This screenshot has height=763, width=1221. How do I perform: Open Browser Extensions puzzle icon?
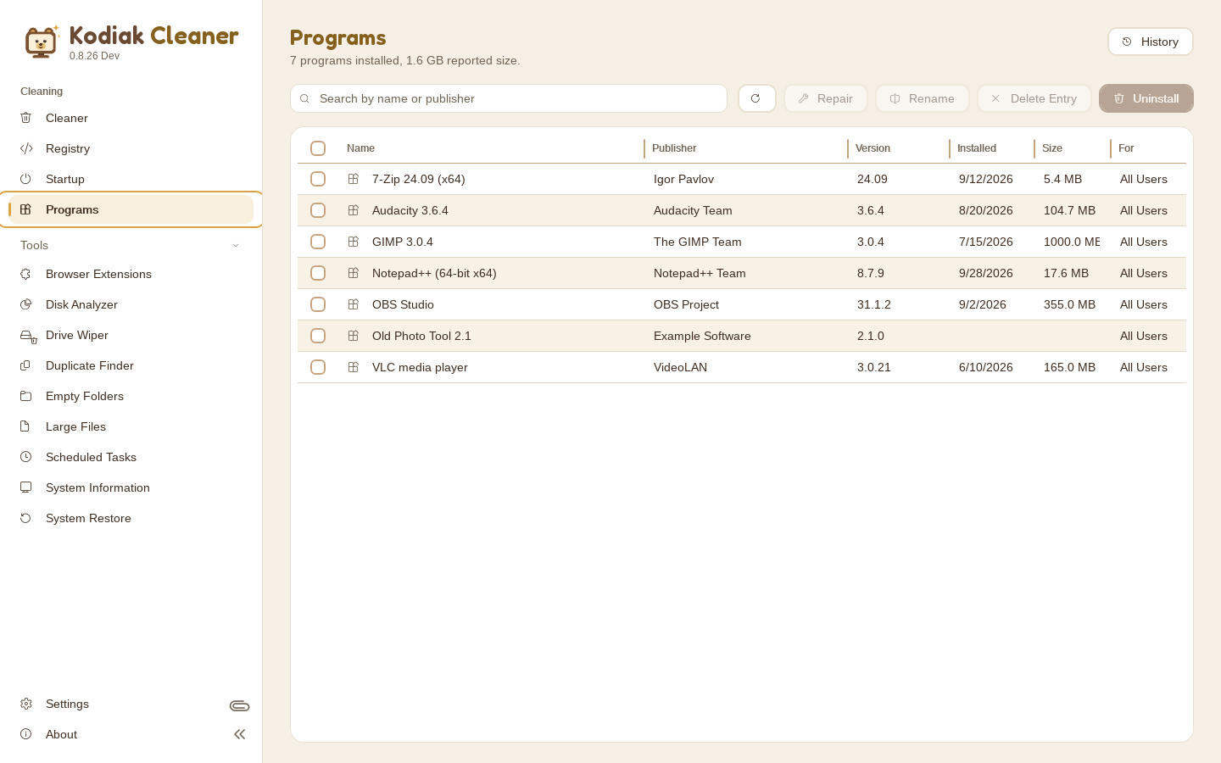coord(26,274)
